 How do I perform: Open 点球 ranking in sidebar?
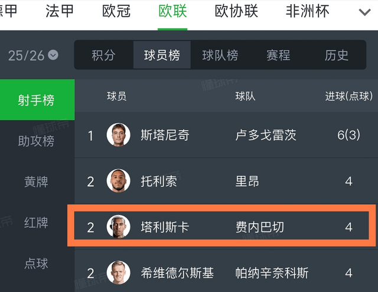[37, 263]
